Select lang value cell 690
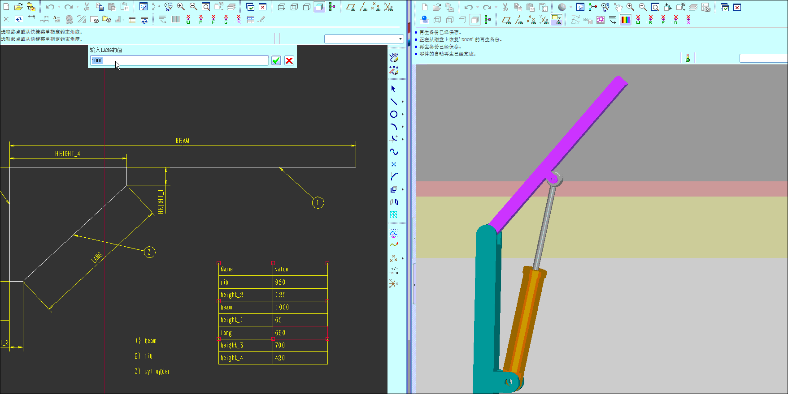 pyautogui.click(x=300, y=333)
